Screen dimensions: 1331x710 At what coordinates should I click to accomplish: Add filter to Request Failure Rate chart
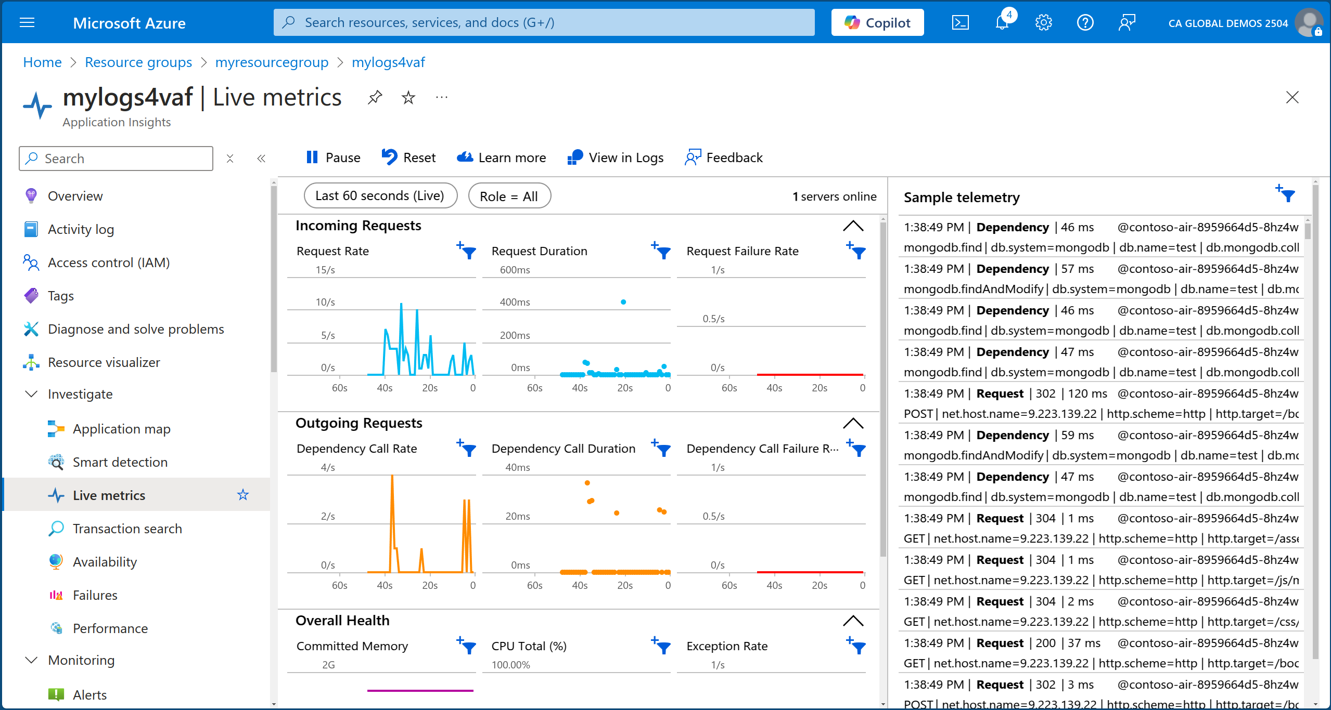click(x=856, y=250)
